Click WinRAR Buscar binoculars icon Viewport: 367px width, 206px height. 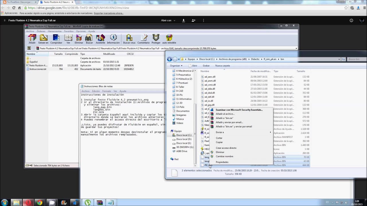(x=89, y=38)
